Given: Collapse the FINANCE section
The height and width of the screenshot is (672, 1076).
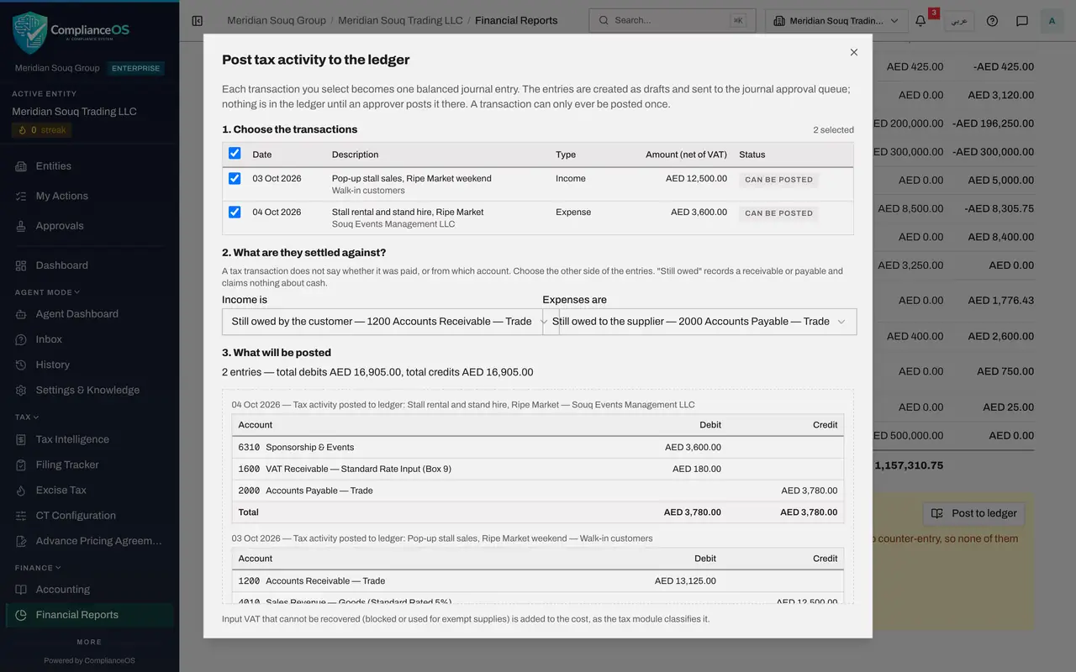Looking at the screenshot, I should click(x=39, y=568).
